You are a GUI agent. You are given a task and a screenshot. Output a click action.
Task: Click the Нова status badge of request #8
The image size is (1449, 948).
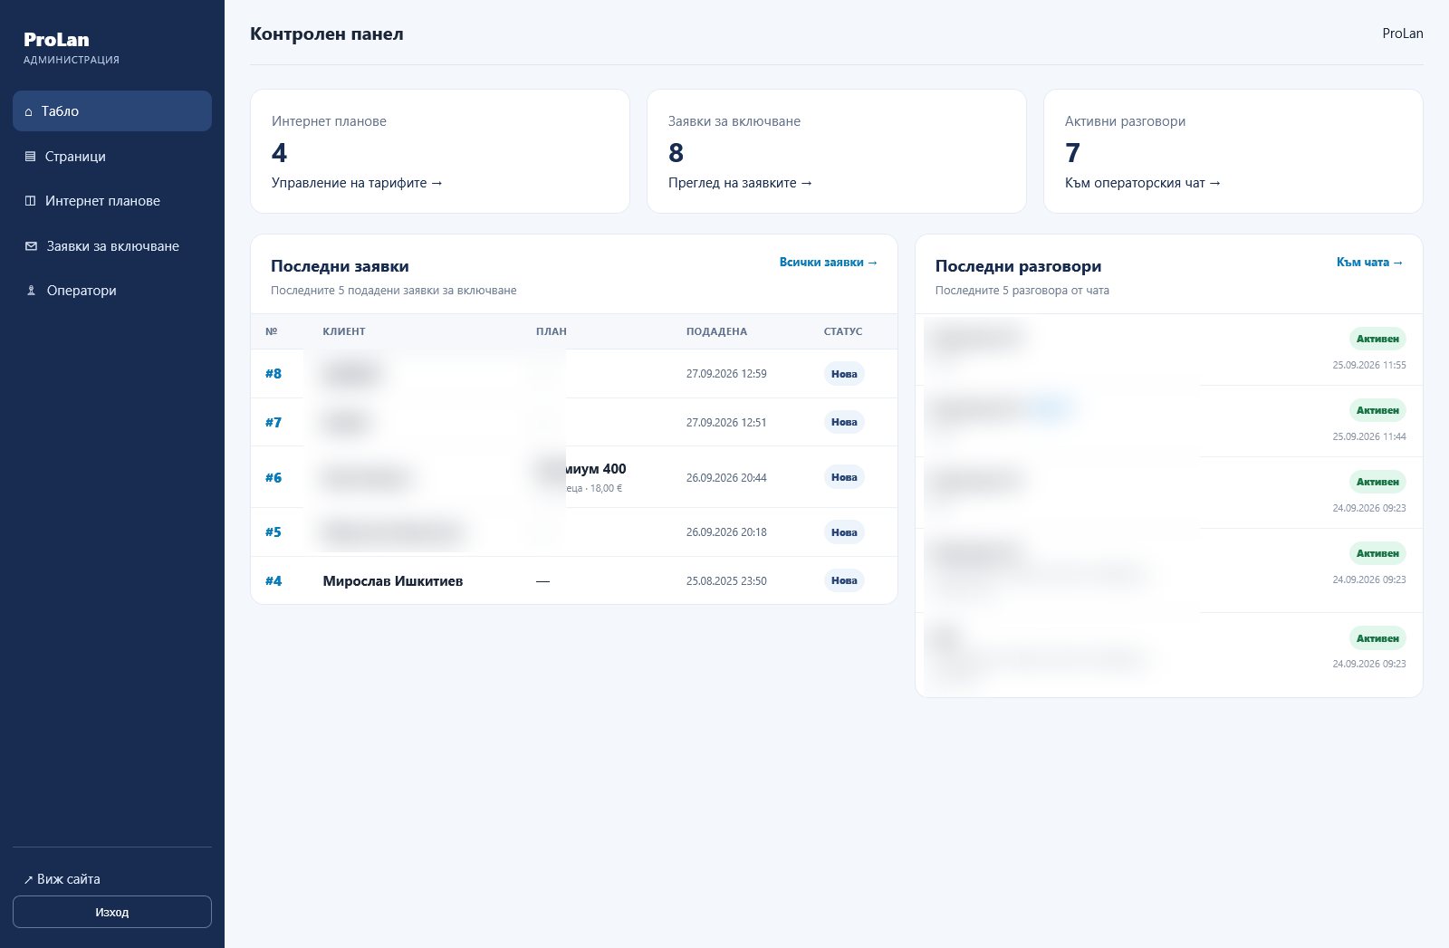(844, 374)
